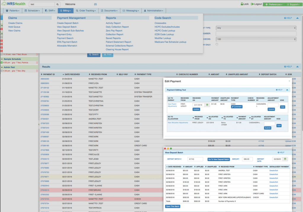The image size is (303, 212).
Task: Open the Documents menu
Action: pos(109,11)
